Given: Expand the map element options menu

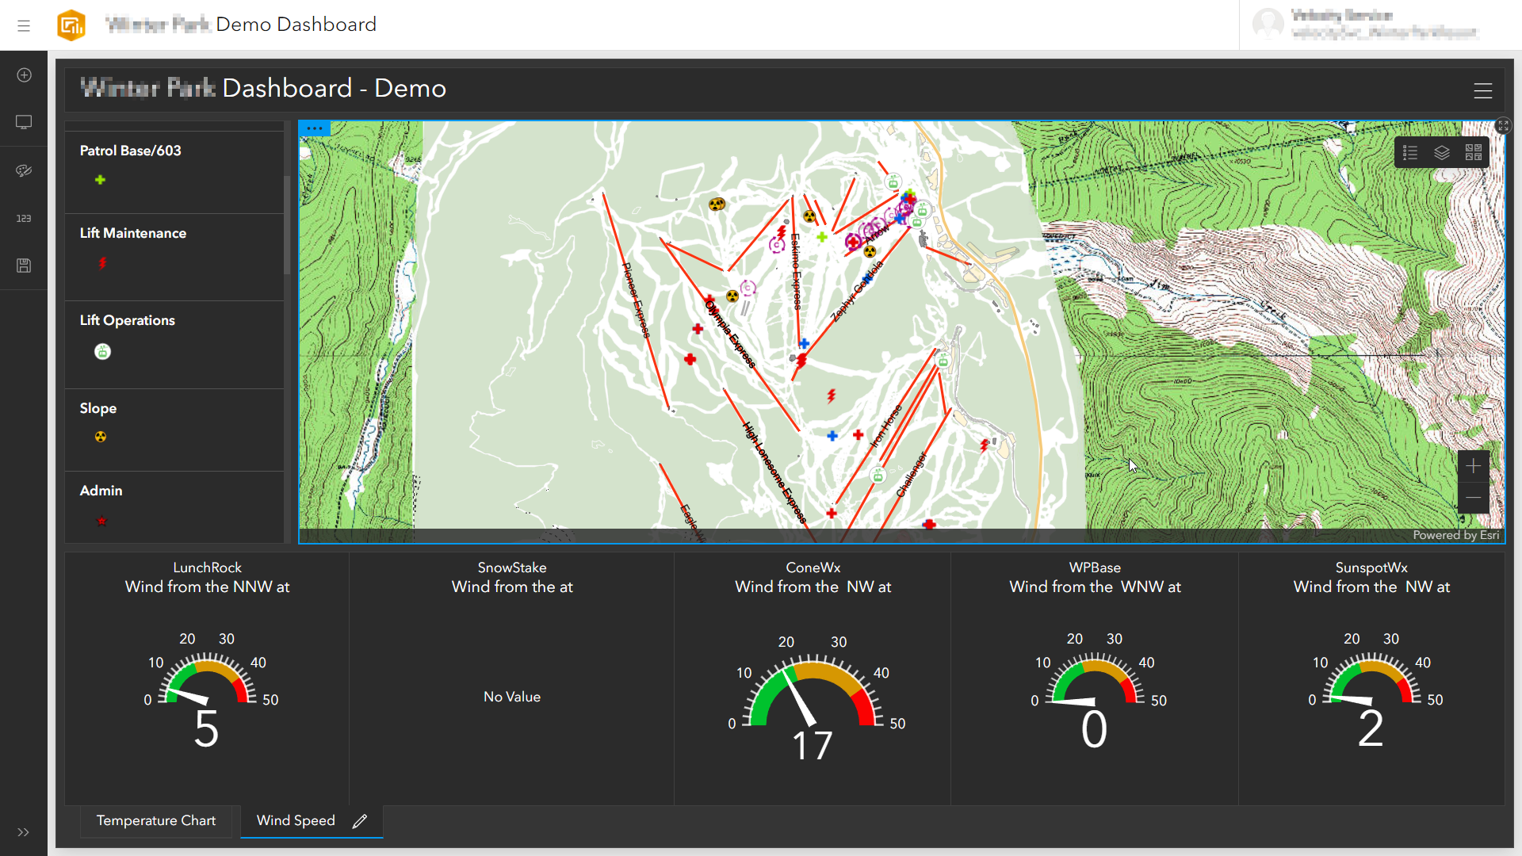Looking at the screenshot, I should (x=315, y=128).
